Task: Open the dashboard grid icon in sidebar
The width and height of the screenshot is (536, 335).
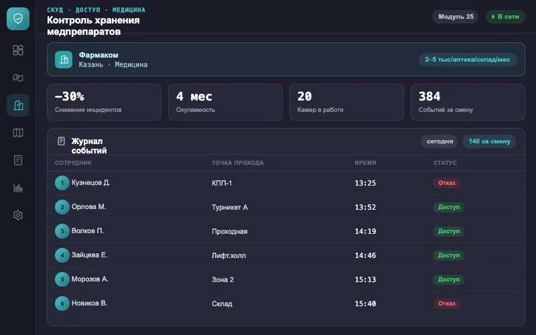Action: [x=18, y=50]
